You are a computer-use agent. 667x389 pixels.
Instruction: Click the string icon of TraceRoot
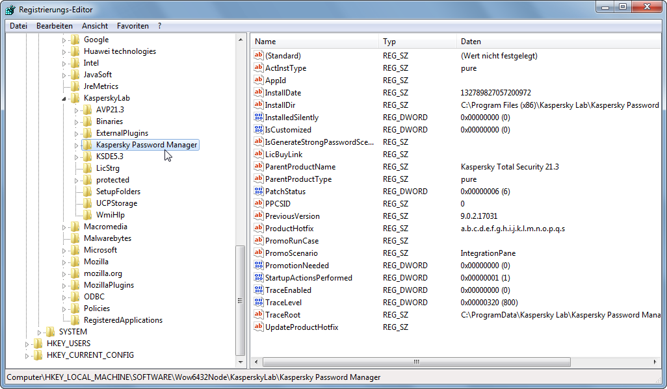(x=258, y=314)
